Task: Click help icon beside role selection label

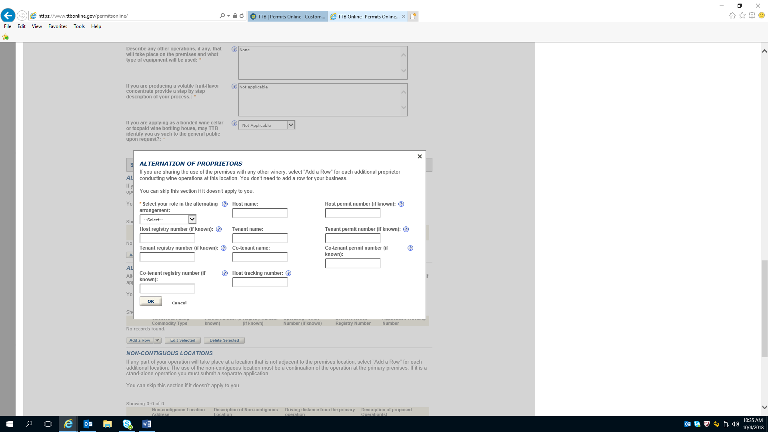Action: [225, 204]
